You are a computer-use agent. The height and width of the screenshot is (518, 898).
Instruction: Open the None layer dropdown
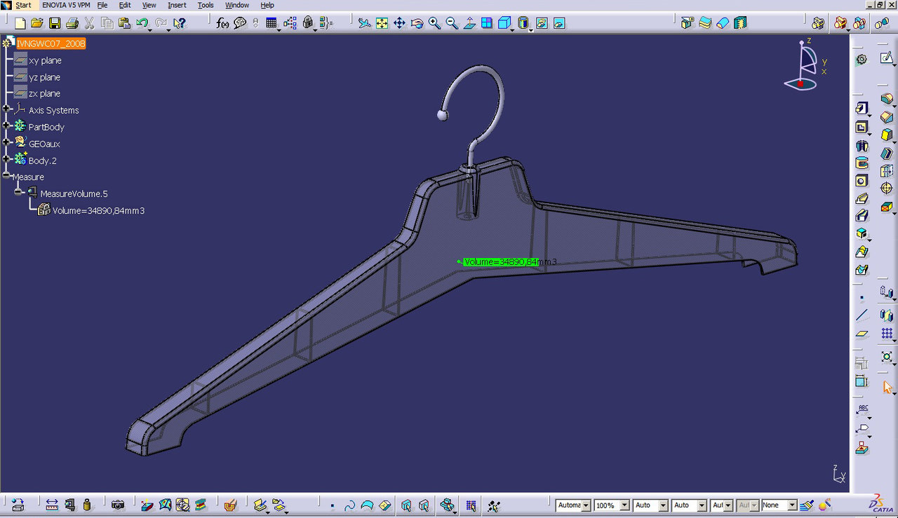[792, 505]
